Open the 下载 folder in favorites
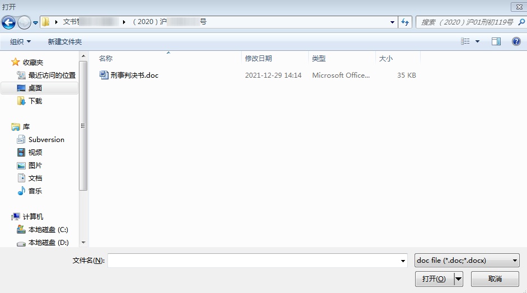 (x=35, y=101)
